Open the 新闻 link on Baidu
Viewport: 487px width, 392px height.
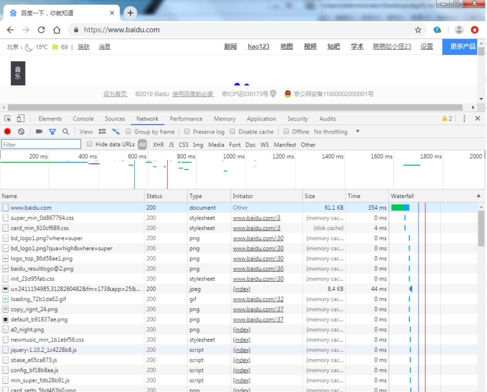[x=230, y=46]
